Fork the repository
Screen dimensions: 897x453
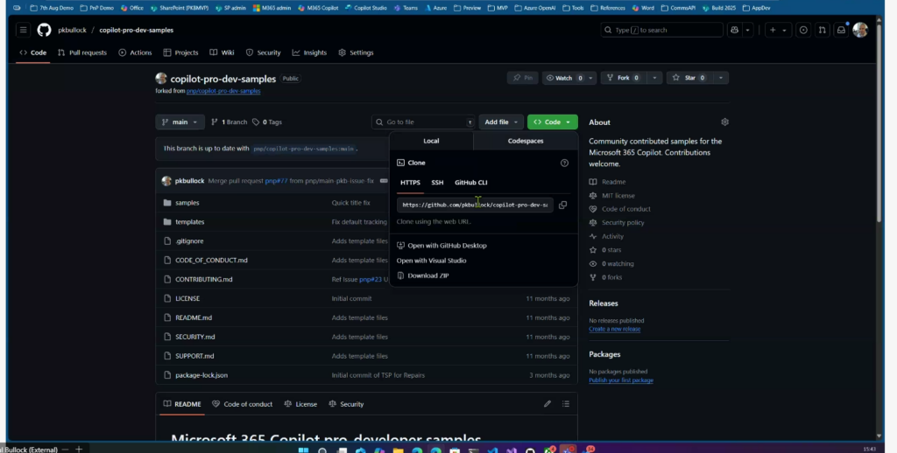coord(624,78)
